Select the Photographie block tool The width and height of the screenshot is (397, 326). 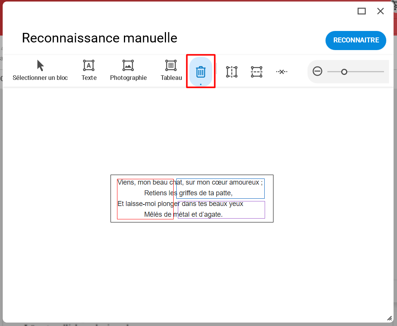(x=129, y=71)
